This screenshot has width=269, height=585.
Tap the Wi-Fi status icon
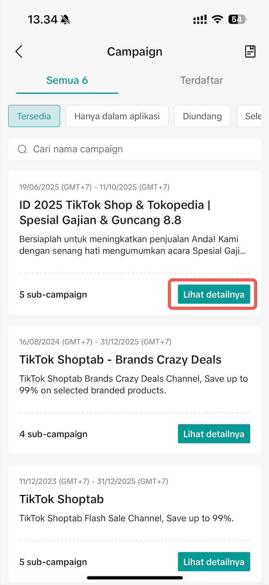tap(217, 20)
